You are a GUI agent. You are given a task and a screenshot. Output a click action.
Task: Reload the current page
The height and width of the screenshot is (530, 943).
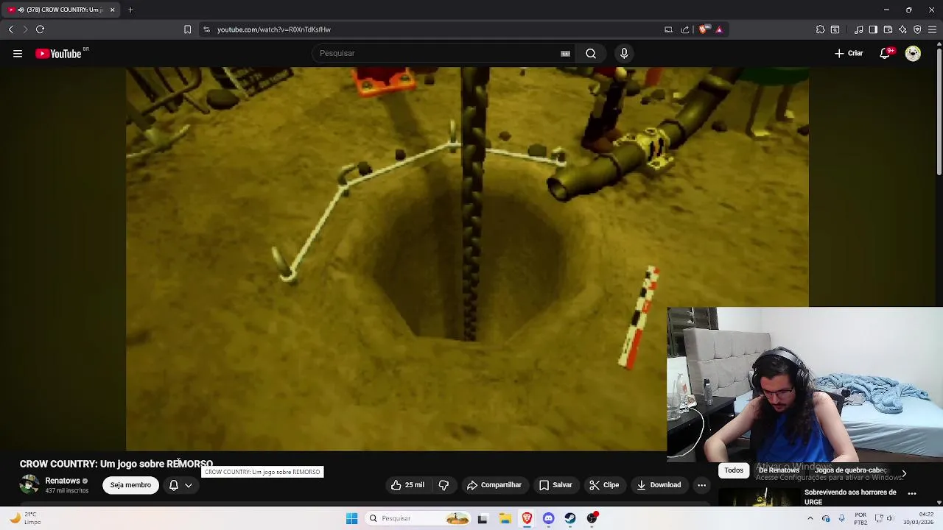40,29
